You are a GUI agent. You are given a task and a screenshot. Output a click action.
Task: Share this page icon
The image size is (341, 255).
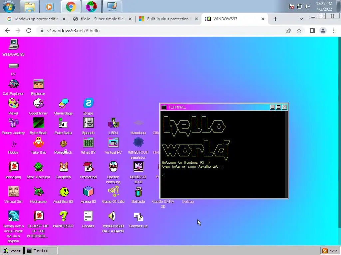click(288, 31)
